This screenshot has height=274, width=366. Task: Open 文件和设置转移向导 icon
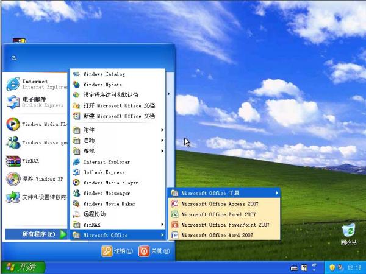pyautogui.click(x=13, y=197)
